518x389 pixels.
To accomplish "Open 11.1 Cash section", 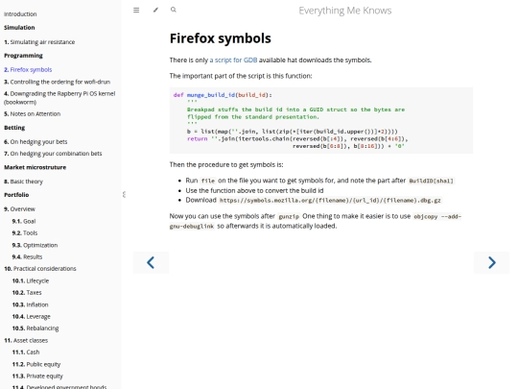I will (26, 353).
